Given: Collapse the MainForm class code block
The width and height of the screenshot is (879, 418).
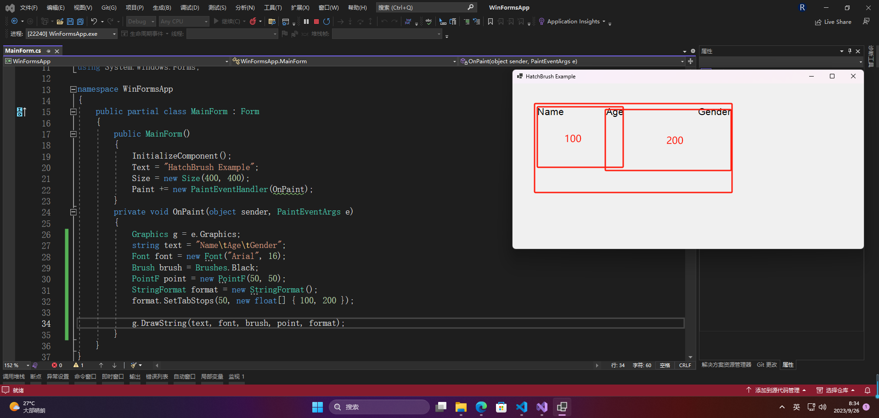Looking at the screenshot, I should click(x=73, y=112).
